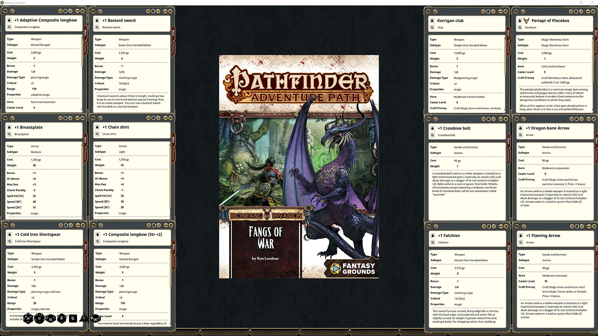Toggle the lock on Periapt of Placebos
Image resolution: width=598 pixels, height=336 pixels.
[576, 11]
